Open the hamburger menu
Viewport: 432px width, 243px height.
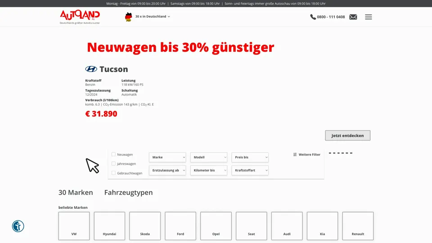click(369, 17)
